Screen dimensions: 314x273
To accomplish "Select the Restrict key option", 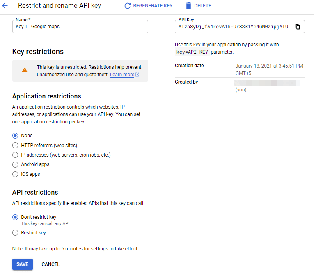I will (x=15, y=232).
